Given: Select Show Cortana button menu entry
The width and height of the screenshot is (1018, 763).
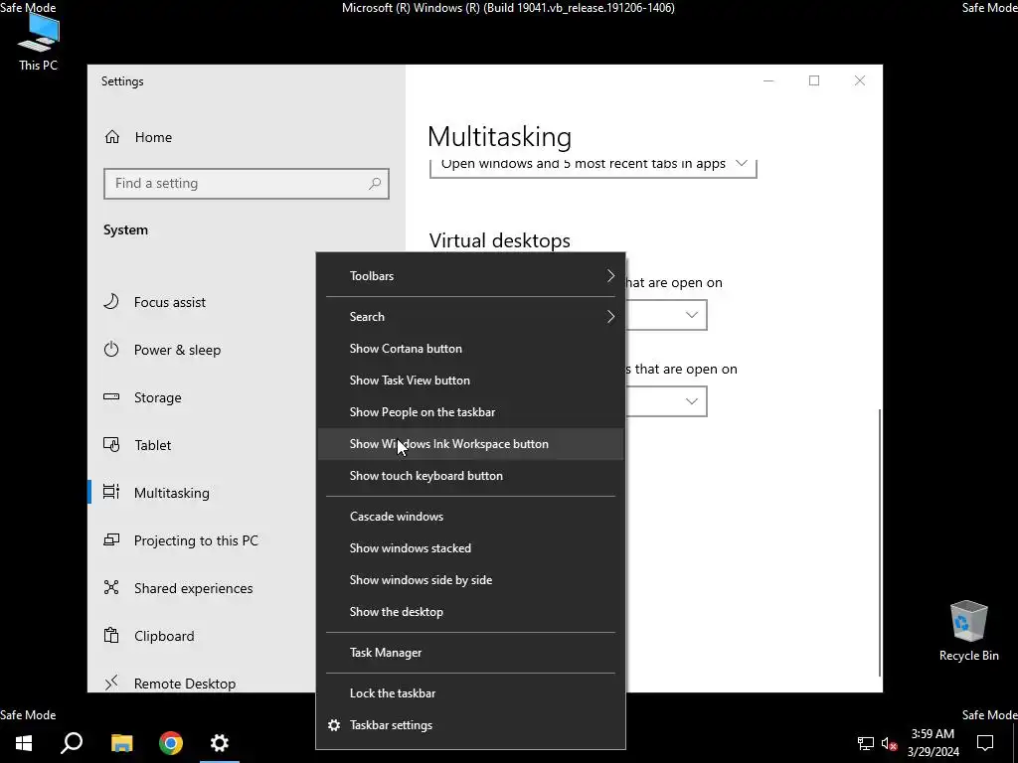Looking at the screenshot, I should pos(470,349).
